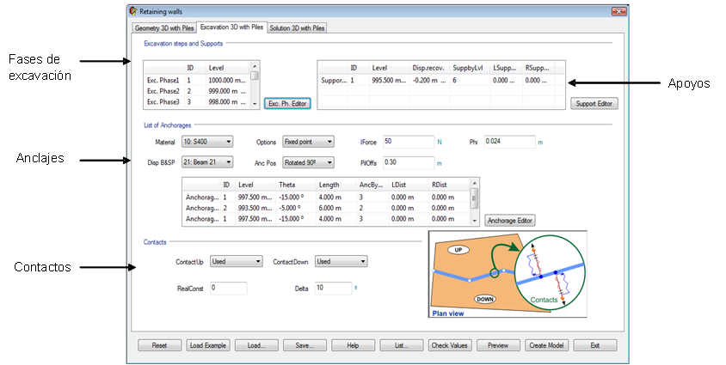Open Help

click(x=353, y=345)
